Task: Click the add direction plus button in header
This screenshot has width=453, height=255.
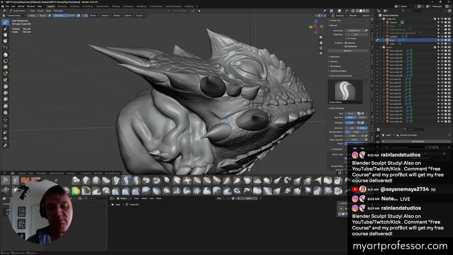Action: [x=84, y=16]
